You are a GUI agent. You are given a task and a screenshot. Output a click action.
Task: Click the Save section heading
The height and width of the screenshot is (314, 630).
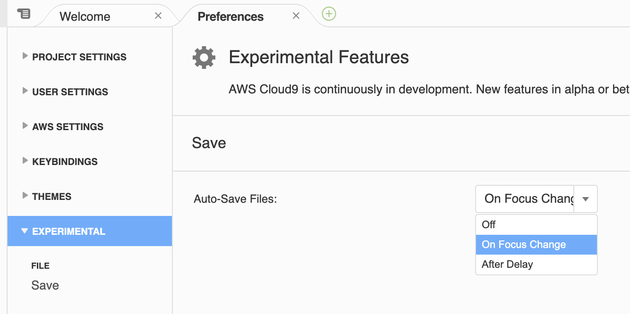[x=209, y=143]
